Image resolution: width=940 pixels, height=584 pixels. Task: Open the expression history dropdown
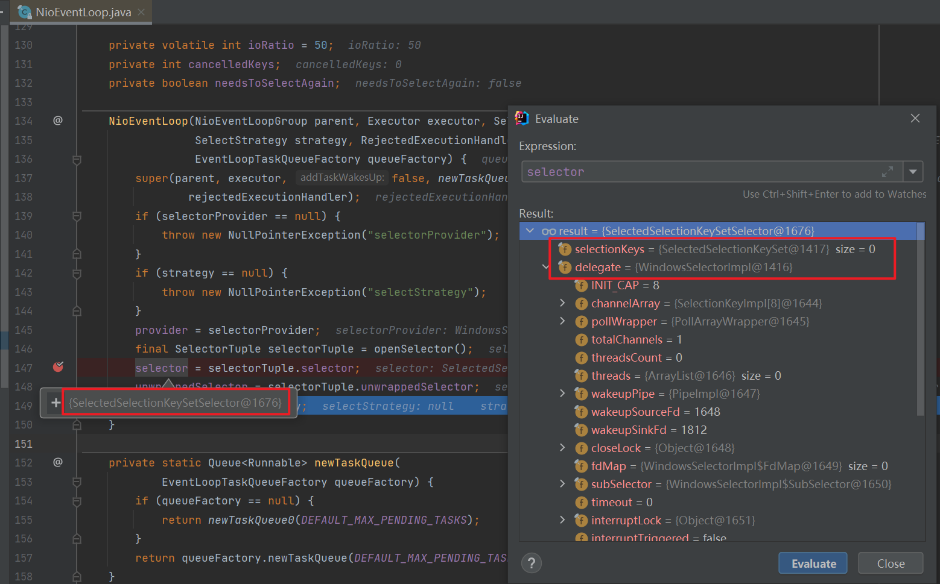point(913,172)
